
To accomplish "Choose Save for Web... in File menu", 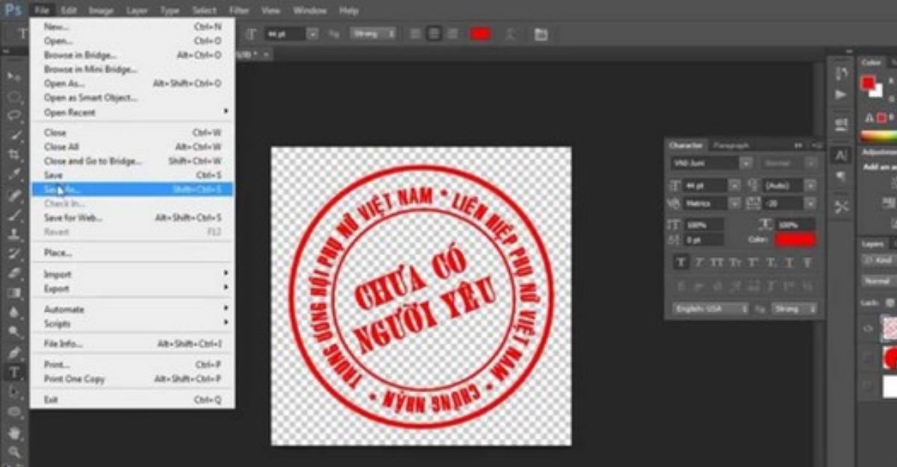I will [x=132, y=218].
